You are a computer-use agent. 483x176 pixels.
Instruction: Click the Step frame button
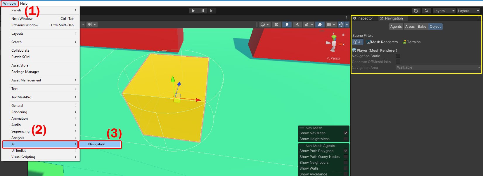pyautogui.click(x=212, y=11)
